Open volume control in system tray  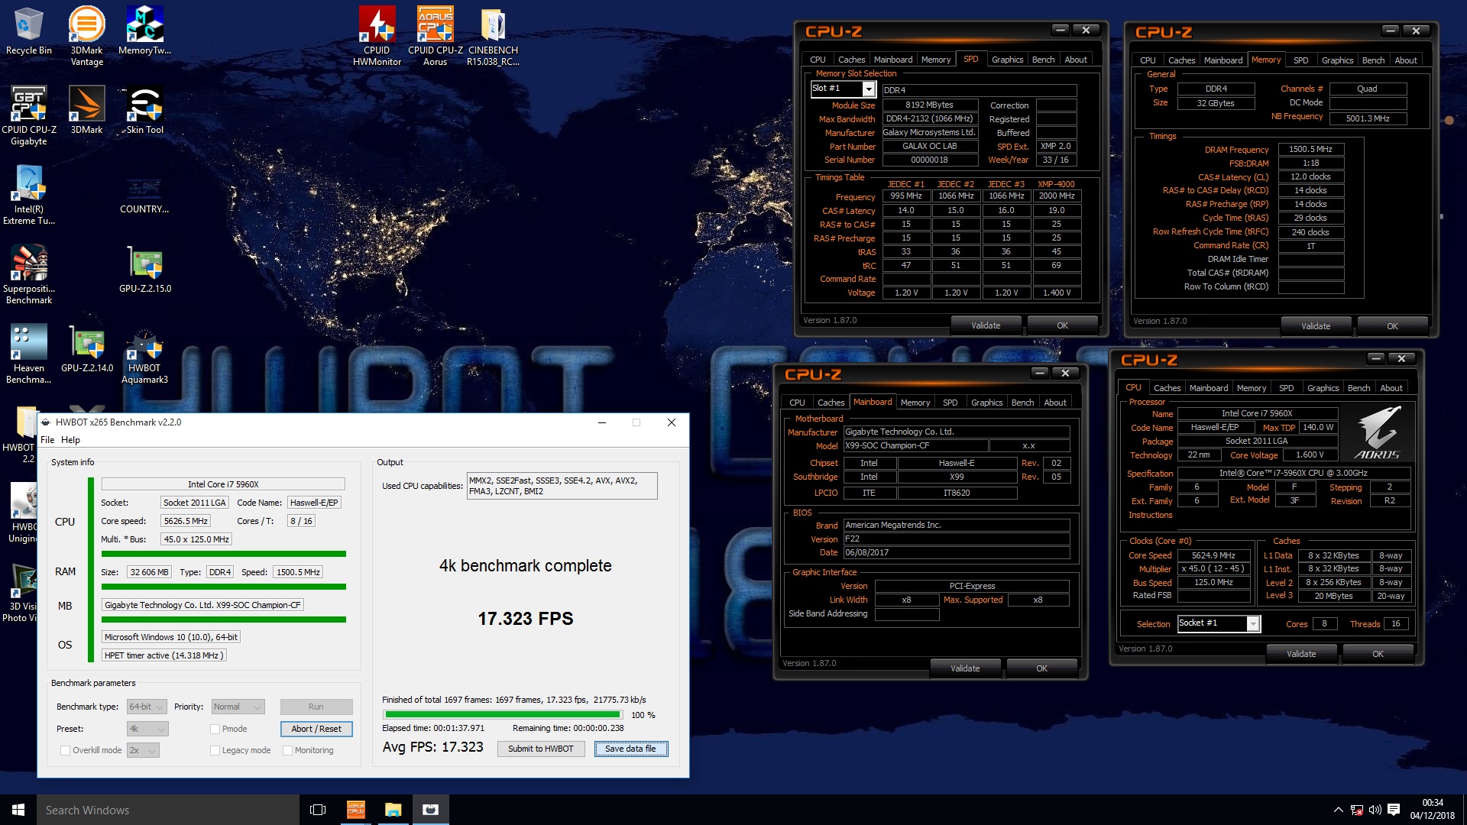point(1375,810)
